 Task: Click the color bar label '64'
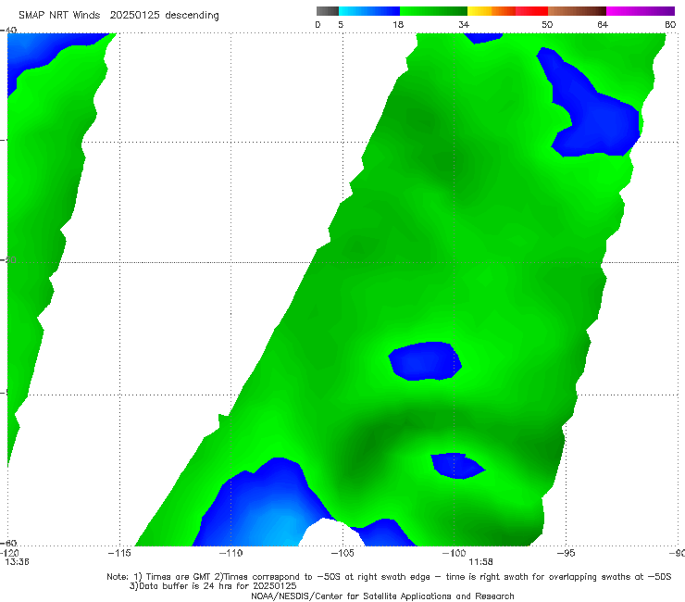click(x=603, y=24)
